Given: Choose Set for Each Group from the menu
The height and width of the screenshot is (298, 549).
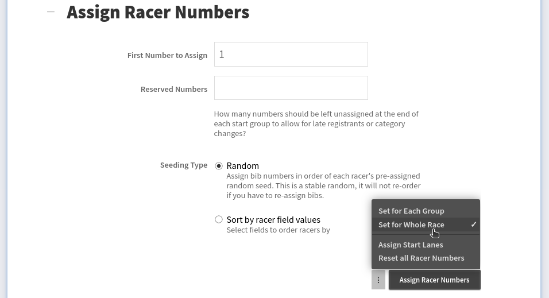Looking at the screenshot, I should tap(411, 211).
